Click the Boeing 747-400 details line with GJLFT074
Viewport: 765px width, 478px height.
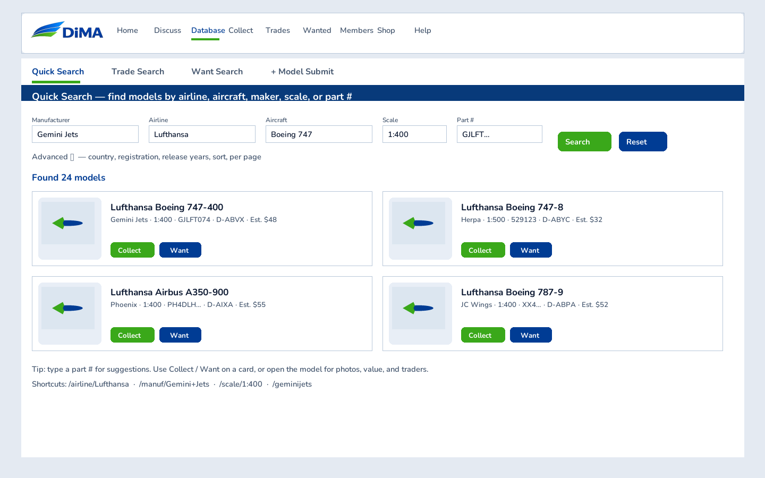pos(193,219)
